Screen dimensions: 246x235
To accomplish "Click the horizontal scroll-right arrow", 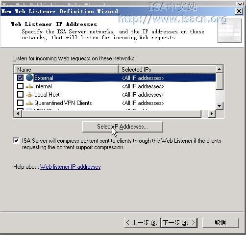I will coord(212,113).
